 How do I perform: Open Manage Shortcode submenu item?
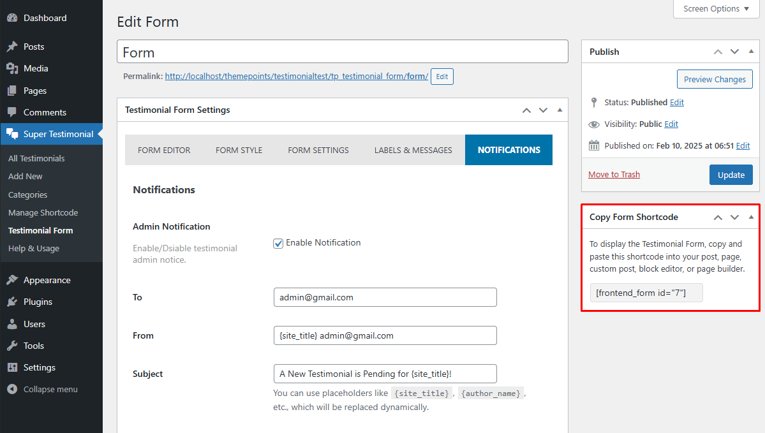click(x=43, y=212)
